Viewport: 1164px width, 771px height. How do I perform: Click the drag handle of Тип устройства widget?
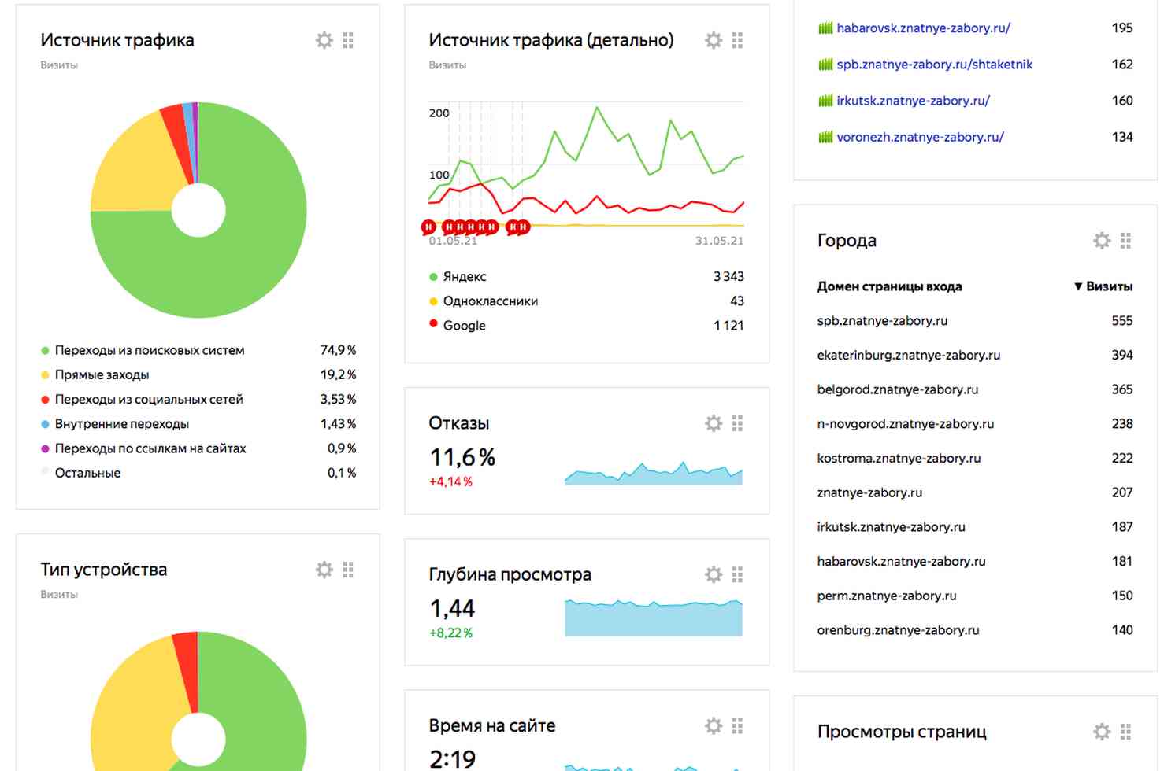[x=348, y=570]
